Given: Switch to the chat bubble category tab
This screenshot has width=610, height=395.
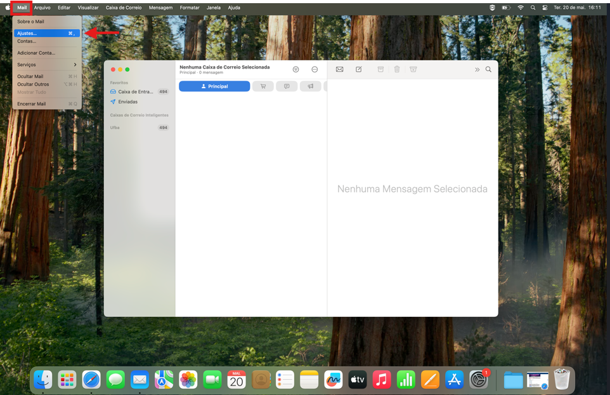Looking at the screenshot, I should point(287,86).
